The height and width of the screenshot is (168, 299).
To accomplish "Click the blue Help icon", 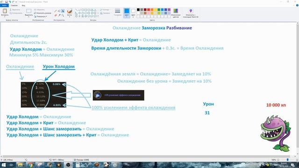I will pyautogui.click(x=297, y=5).
